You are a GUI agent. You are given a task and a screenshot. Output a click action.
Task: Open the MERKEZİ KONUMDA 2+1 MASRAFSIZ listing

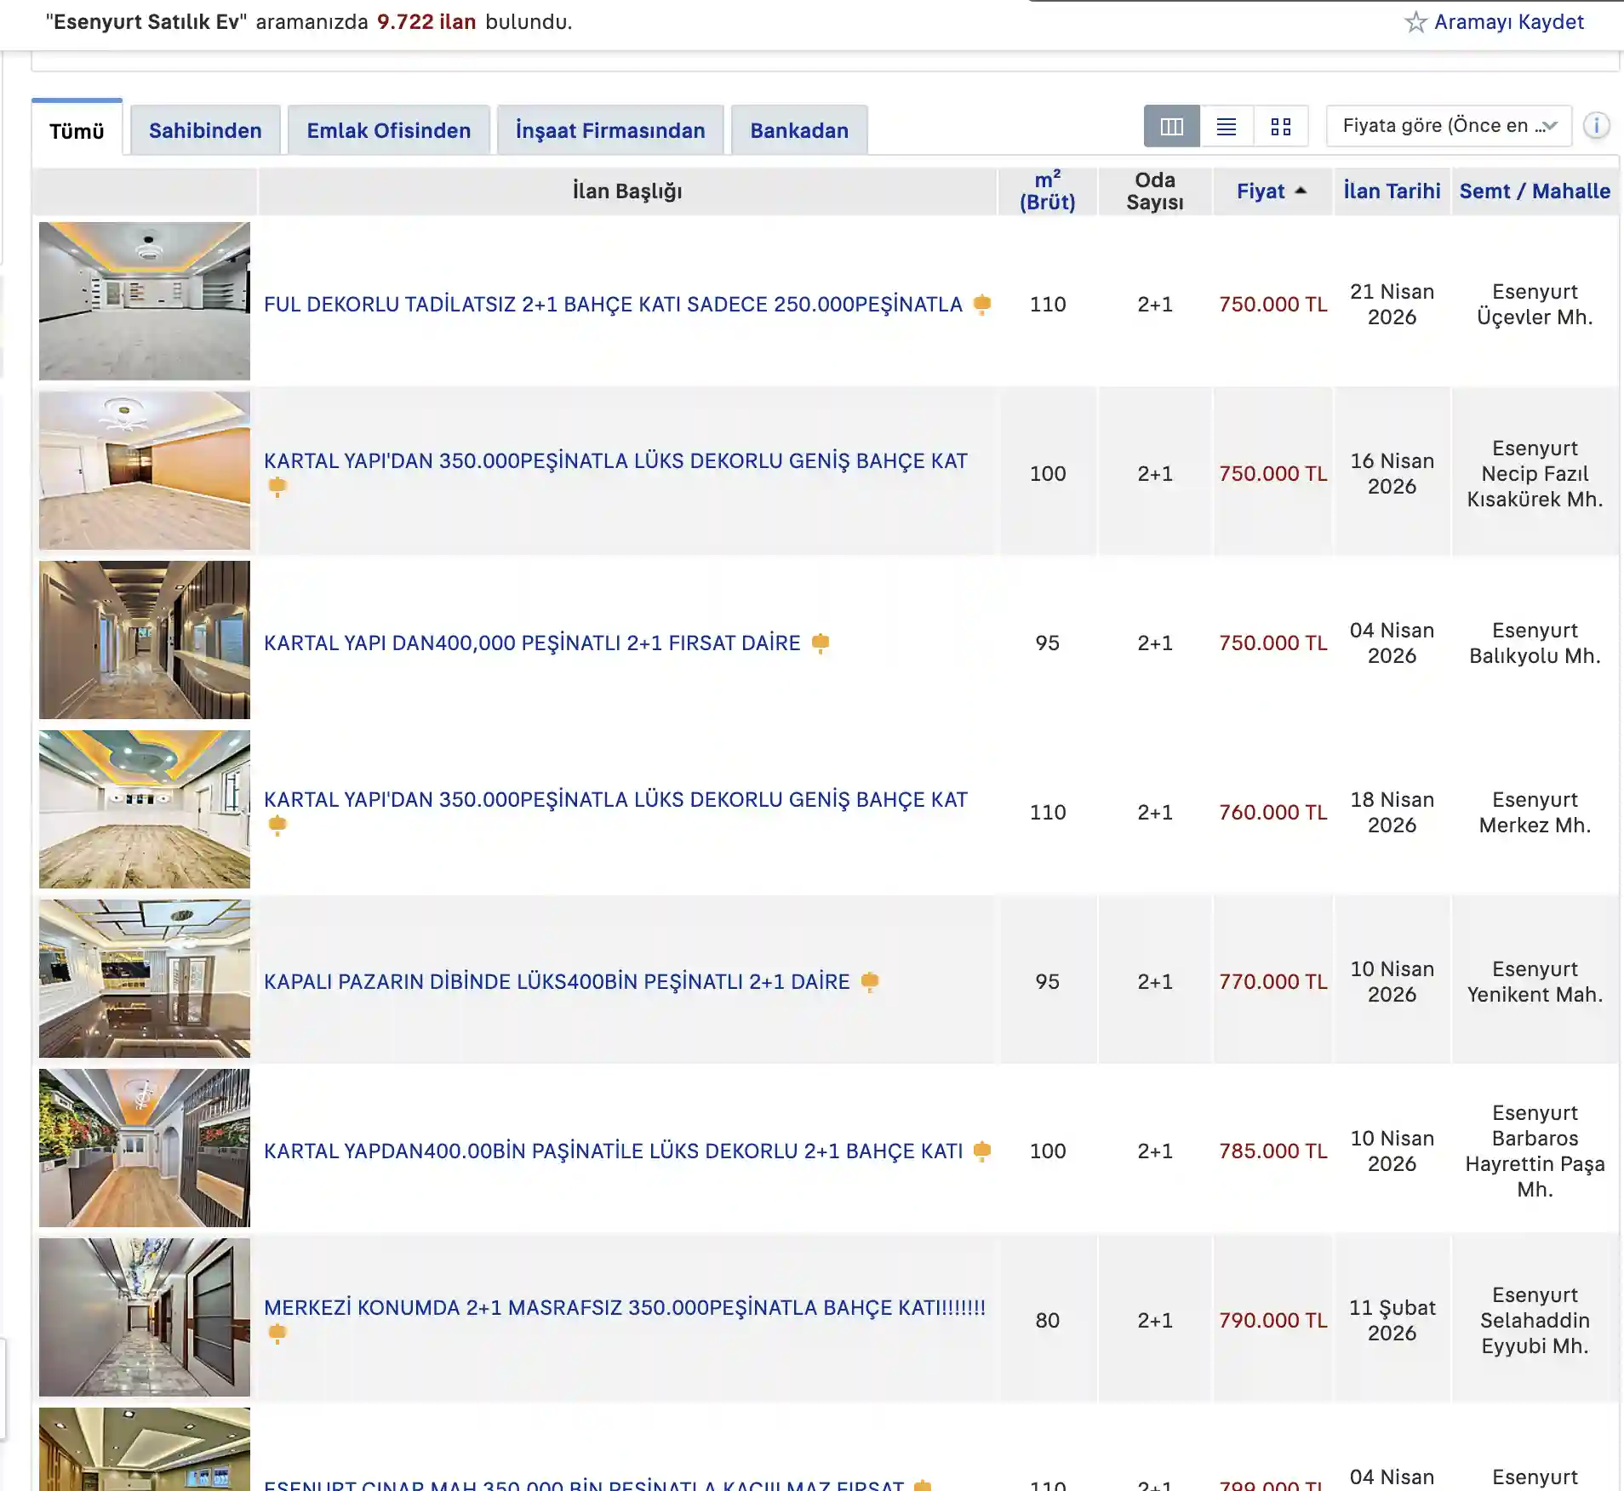(x=624, y=1307)
